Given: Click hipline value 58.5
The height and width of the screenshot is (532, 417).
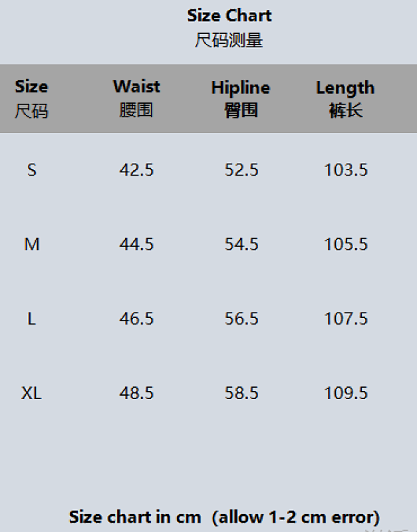Looking at the screenshot, I should pyautogui.click(x=241, y=393).
